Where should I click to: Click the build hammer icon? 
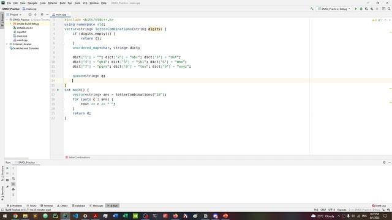click(x=312, y=9)
